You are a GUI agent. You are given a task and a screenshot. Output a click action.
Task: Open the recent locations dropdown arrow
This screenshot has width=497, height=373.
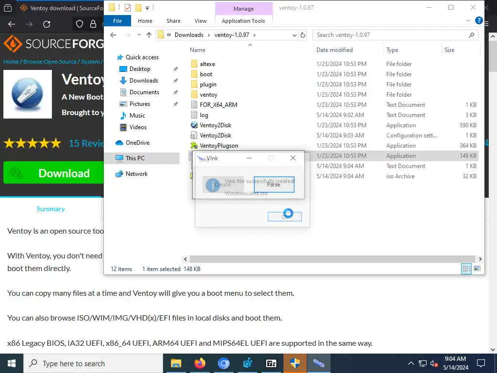(139, 35)
